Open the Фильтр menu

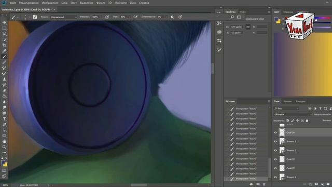click(101, 3)
